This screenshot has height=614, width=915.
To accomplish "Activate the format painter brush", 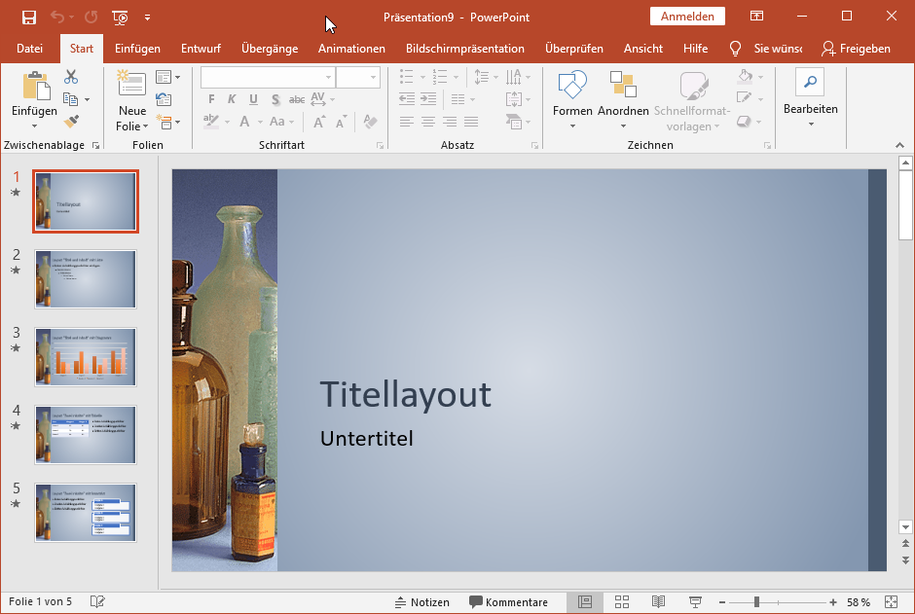I will [71, 122].
